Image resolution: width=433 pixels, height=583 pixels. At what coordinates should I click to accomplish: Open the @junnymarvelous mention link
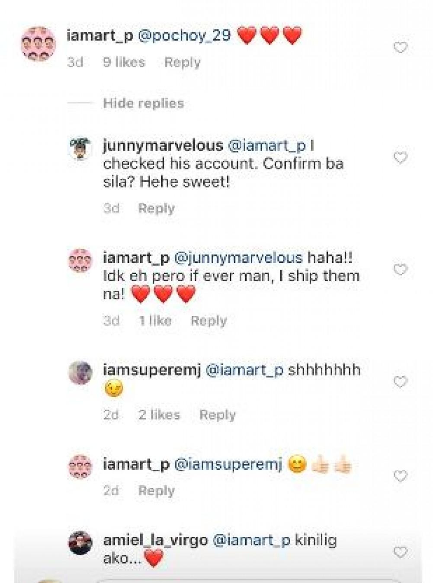[x=238, y=258]
